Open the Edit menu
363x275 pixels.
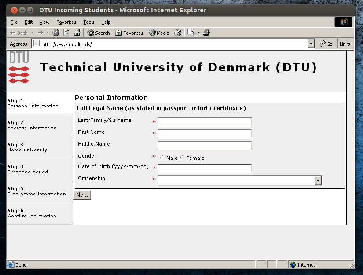click(29, 22)
